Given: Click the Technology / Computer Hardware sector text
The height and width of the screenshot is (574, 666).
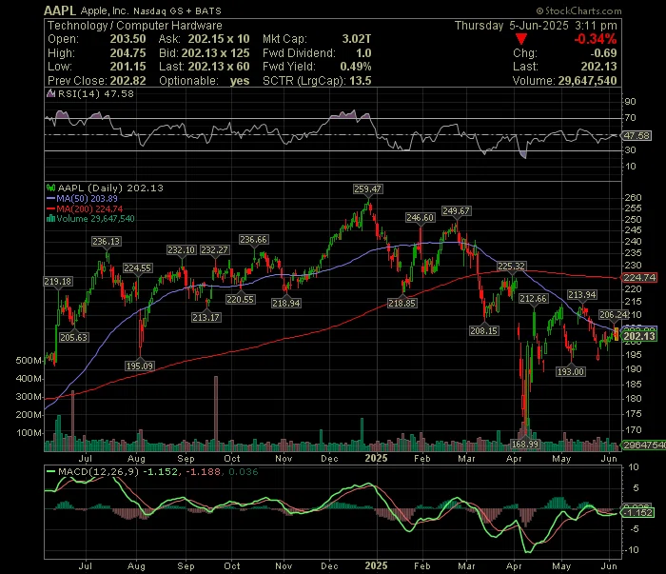Looking at the screenshot, I should [x=135, y=26].
